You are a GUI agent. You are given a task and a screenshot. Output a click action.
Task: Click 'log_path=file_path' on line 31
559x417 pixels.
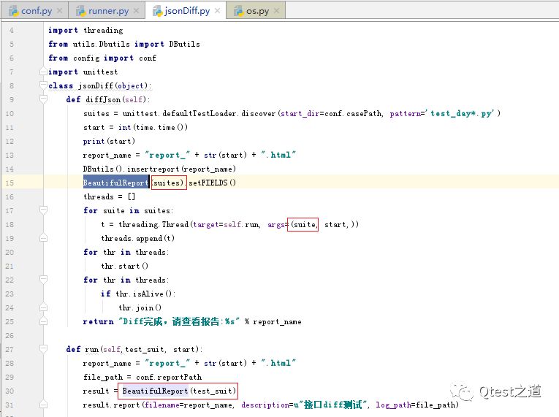pyautogui.click(x=417, y=405)
